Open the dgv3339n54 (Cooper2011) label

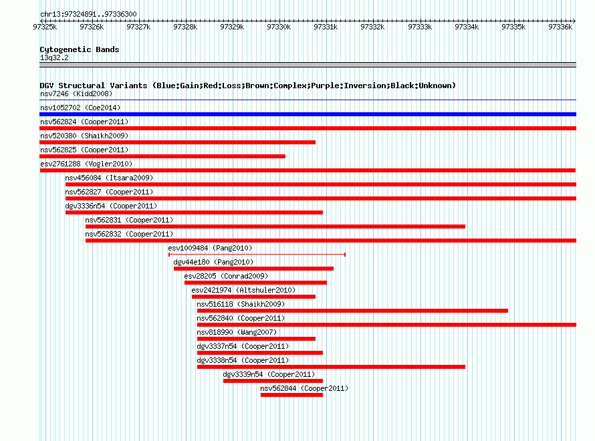269,374
